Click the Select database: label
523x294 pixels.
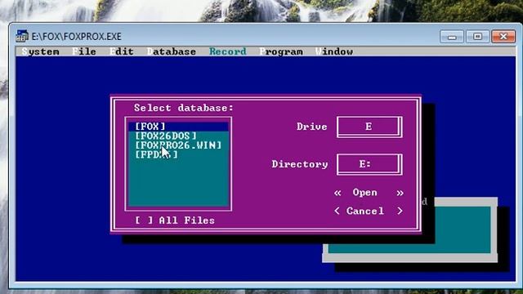click(x=184, y=108)
